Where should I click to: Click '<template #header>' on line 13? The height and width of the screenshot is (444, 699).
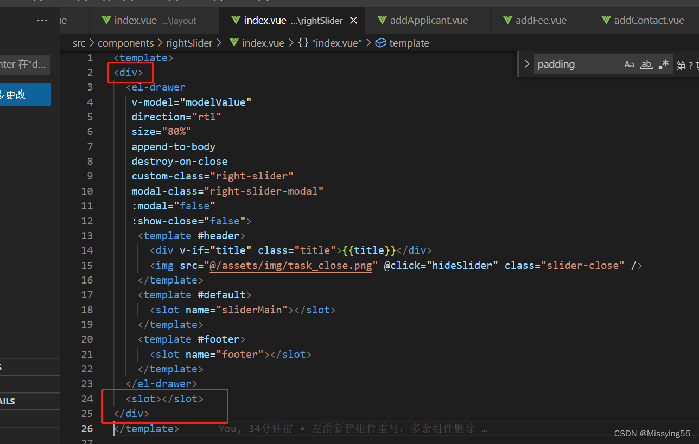(192, 235)
